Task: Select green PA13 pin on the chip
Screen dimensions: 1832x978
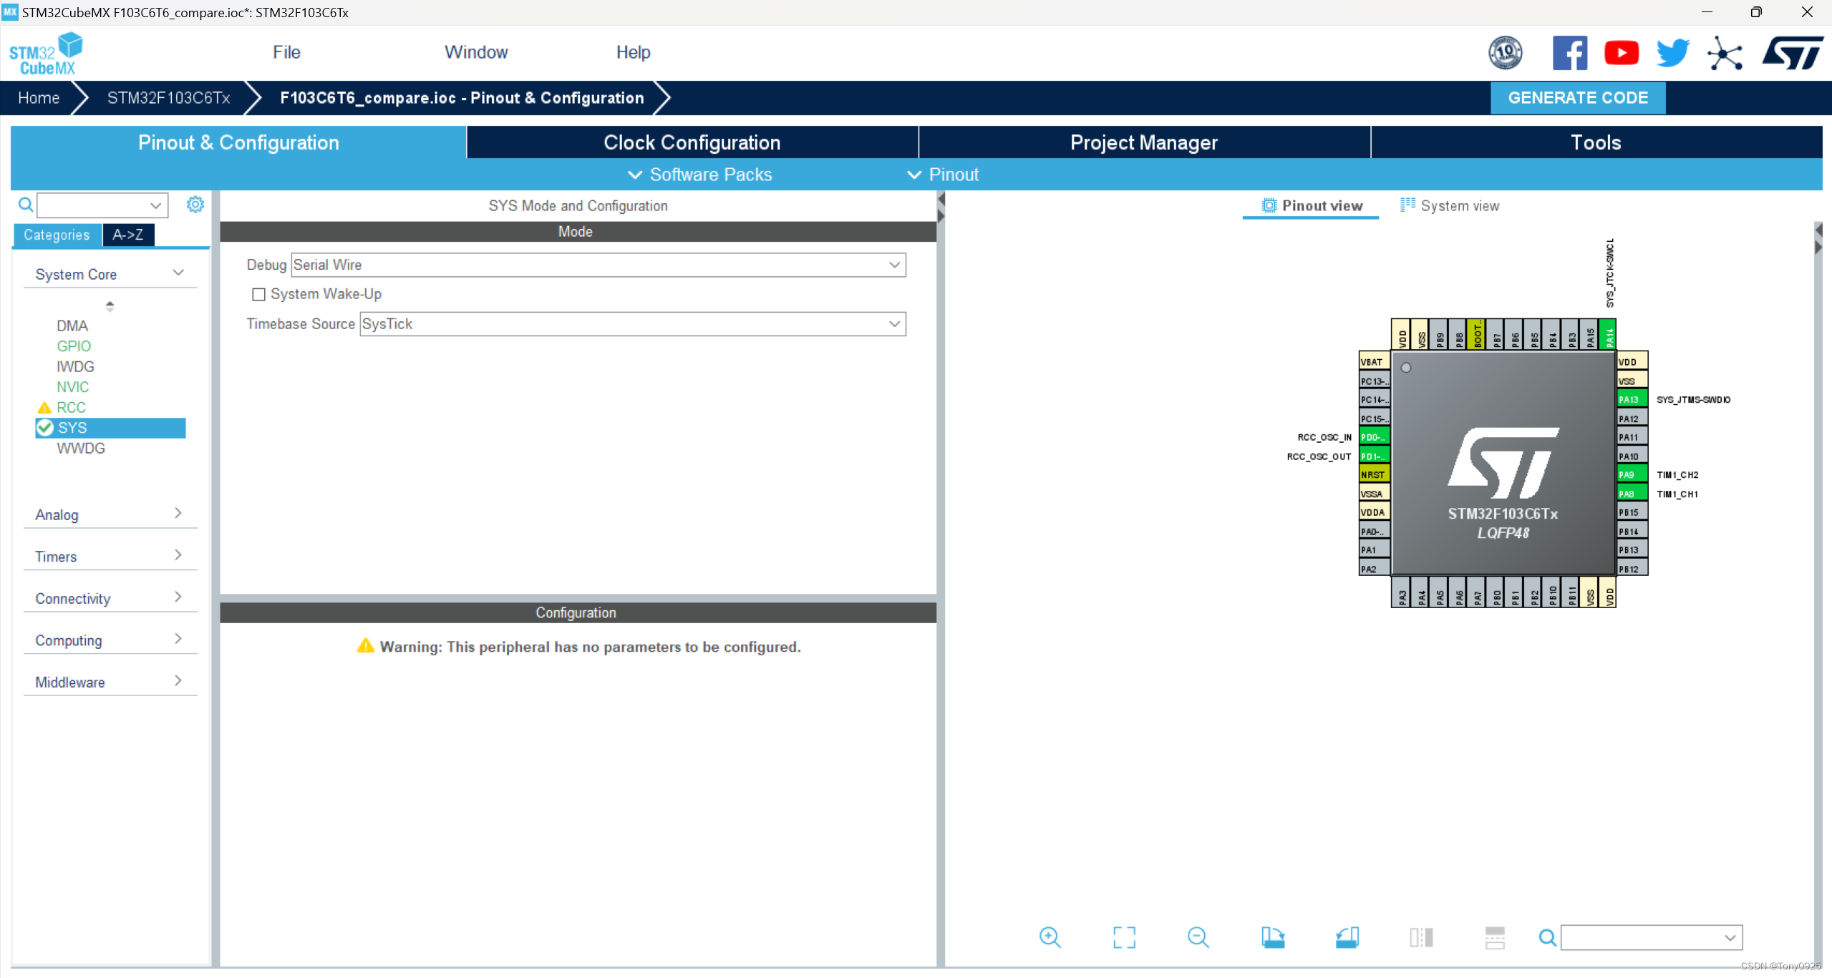Action: coord(1632,399)
